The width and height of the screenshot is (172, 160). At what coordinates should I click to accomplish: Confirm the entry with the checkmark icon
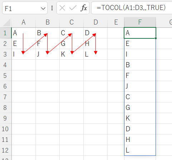click(73, 8)
